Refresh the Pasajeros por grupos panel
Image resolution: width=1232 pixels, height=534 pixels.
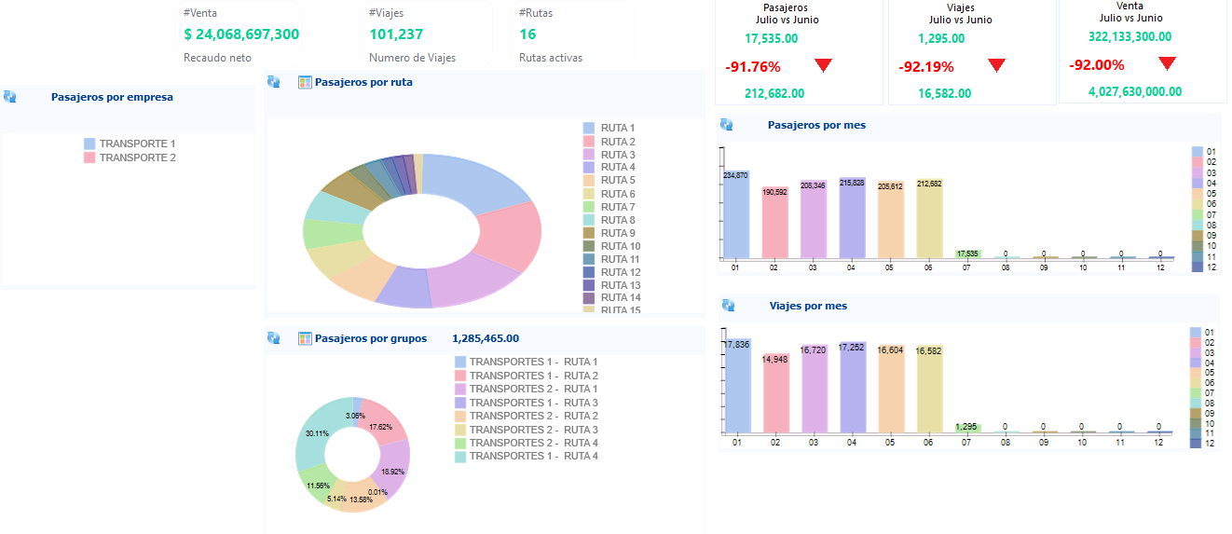(274, 338)
